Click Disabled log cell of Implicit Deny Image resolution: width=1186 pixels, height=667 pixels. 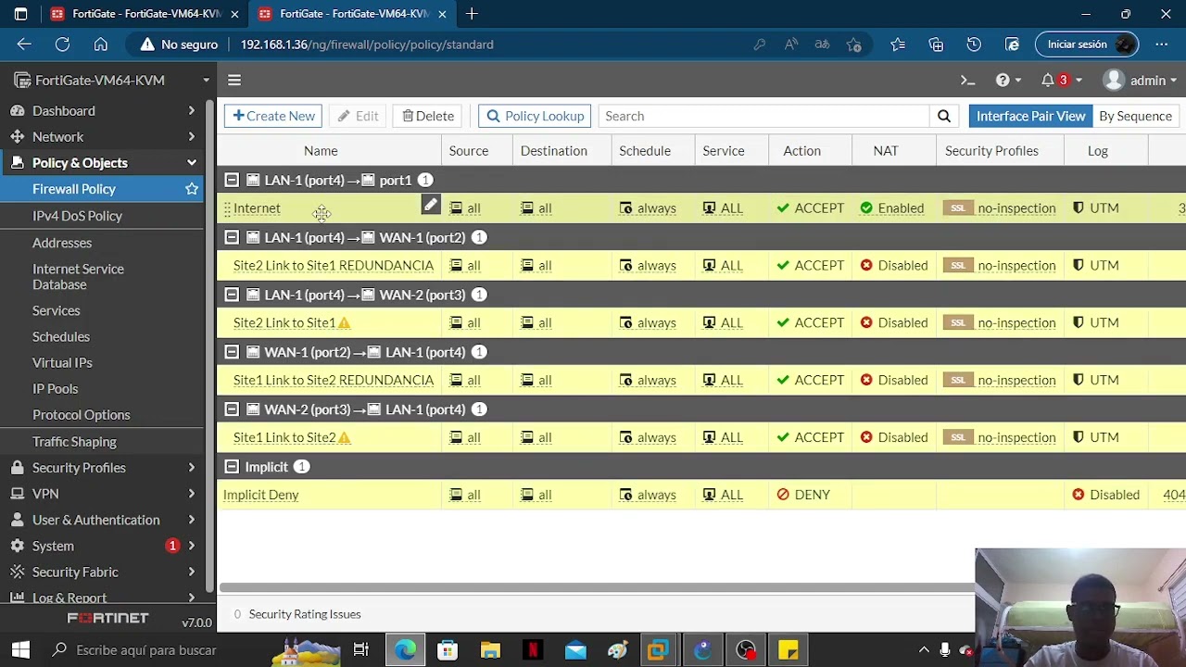(x=1105, y=495)
